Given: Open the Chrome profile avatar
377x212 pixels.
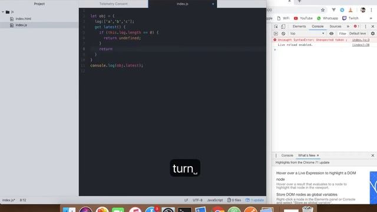Looking at the screenshot, I should tap(363, 10).
